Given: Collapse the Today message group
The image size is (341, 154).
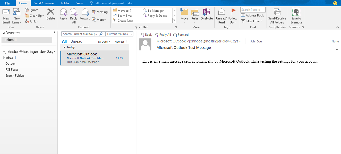Looking at the screenshot, I should pyautogui.click(x=65, y=47).
